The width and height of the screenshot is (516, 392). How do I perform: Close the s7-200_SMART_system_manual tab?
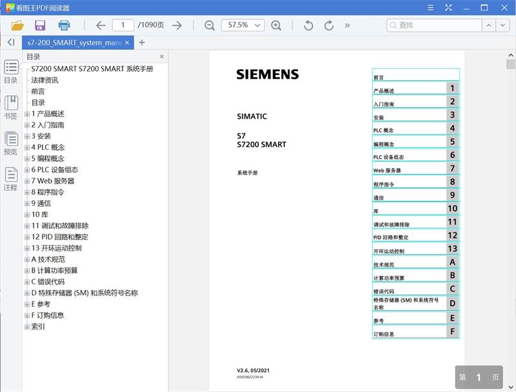click(127, 43)
